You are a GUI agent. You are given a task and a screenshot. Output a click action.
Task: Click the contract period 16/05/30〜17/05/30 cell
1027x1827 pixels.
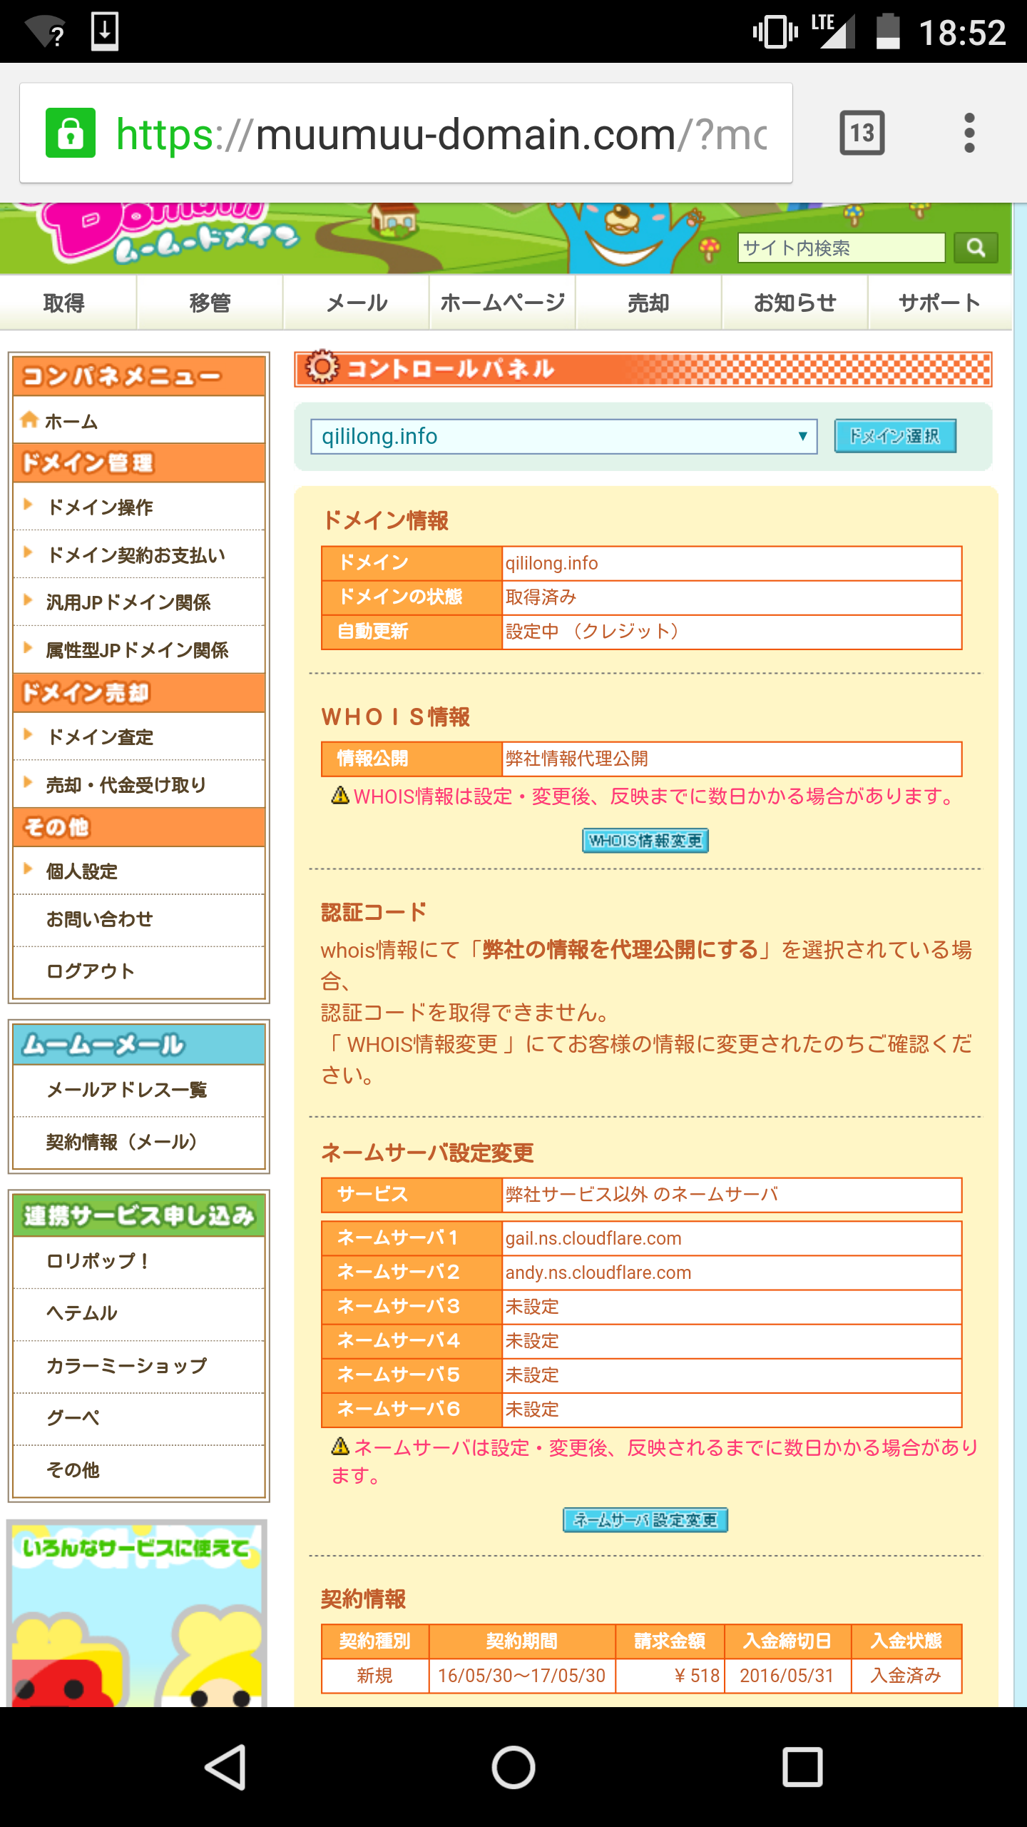[x=521, y=1675]
